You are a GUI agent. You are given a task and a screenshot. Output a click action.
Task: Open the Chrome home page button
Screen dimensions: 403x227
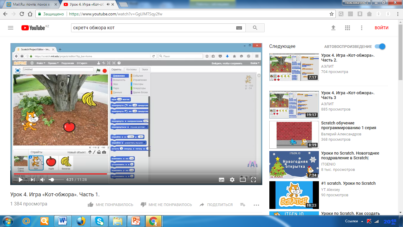[x=30, y=14]
